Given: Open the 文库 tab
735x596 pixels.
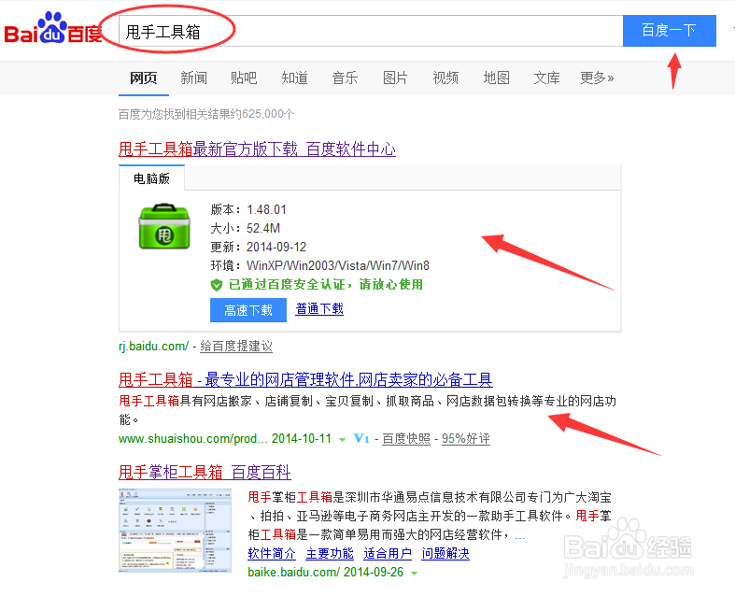Looking at the screenshot, I should tap(546, 78).
